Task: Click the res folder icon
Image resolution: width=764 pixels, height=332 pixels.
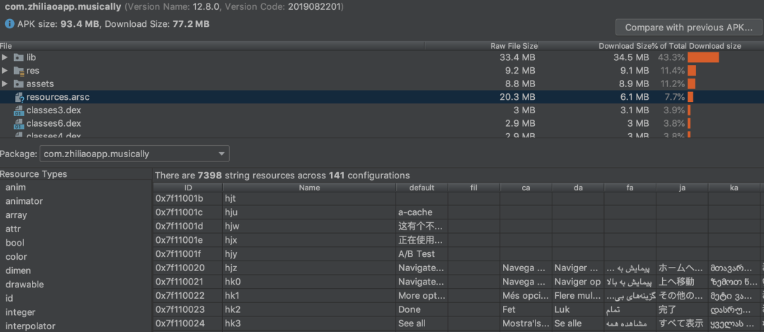Action: click(x=19, y=71)
